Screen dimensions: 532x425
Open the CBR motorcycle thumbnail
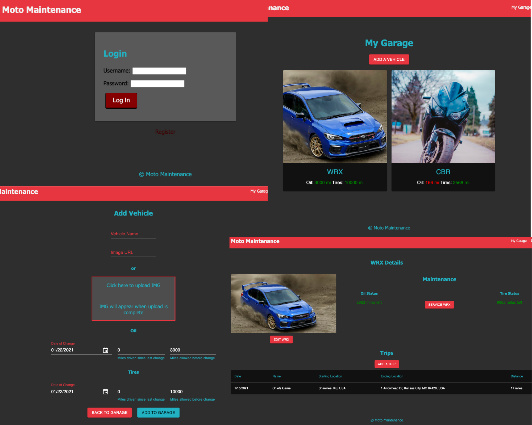point(443,117)
